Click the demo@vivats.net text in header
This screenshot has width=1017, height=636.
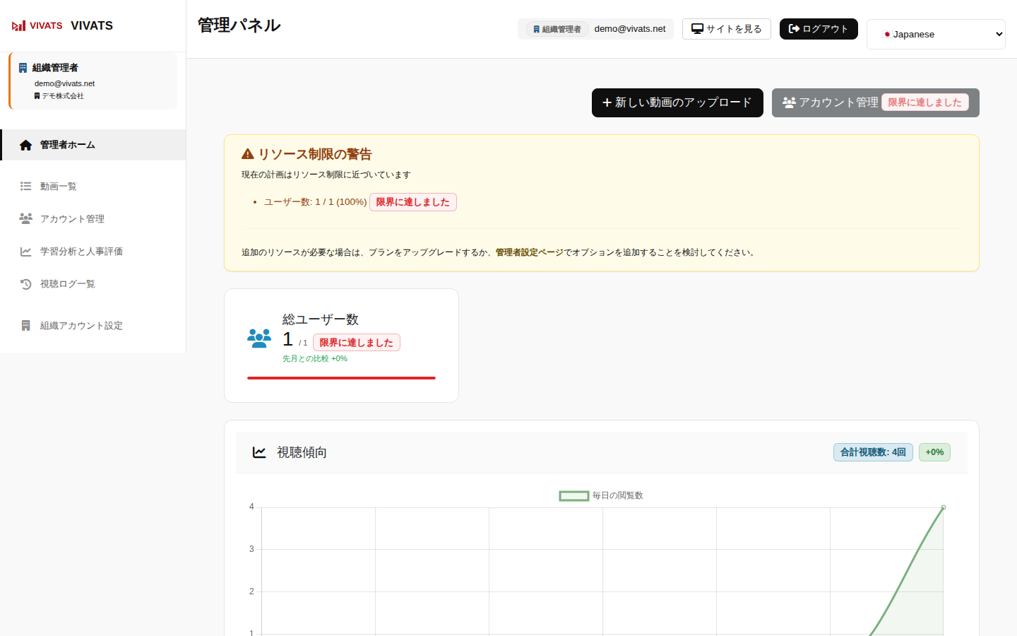click(630, 29)
